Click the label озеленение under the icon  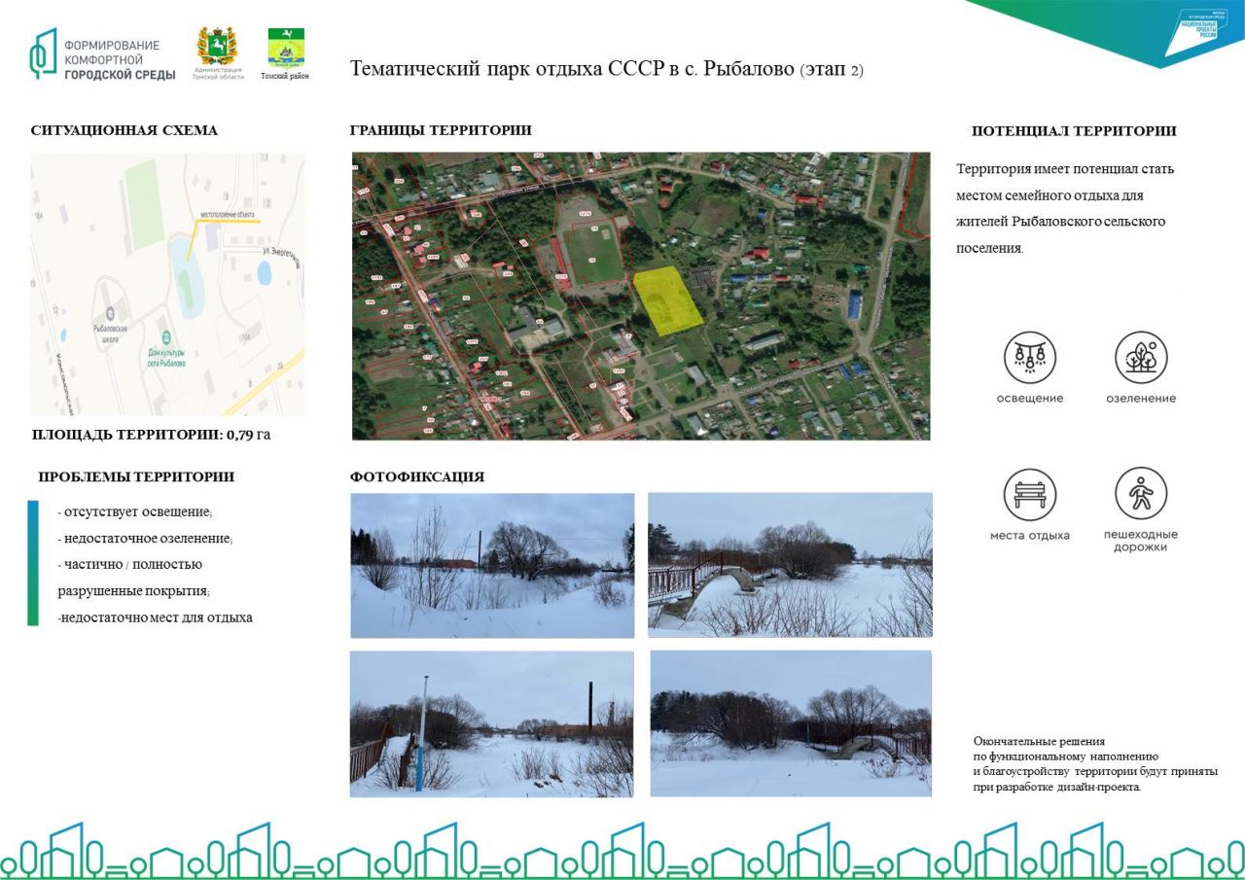1141,398
